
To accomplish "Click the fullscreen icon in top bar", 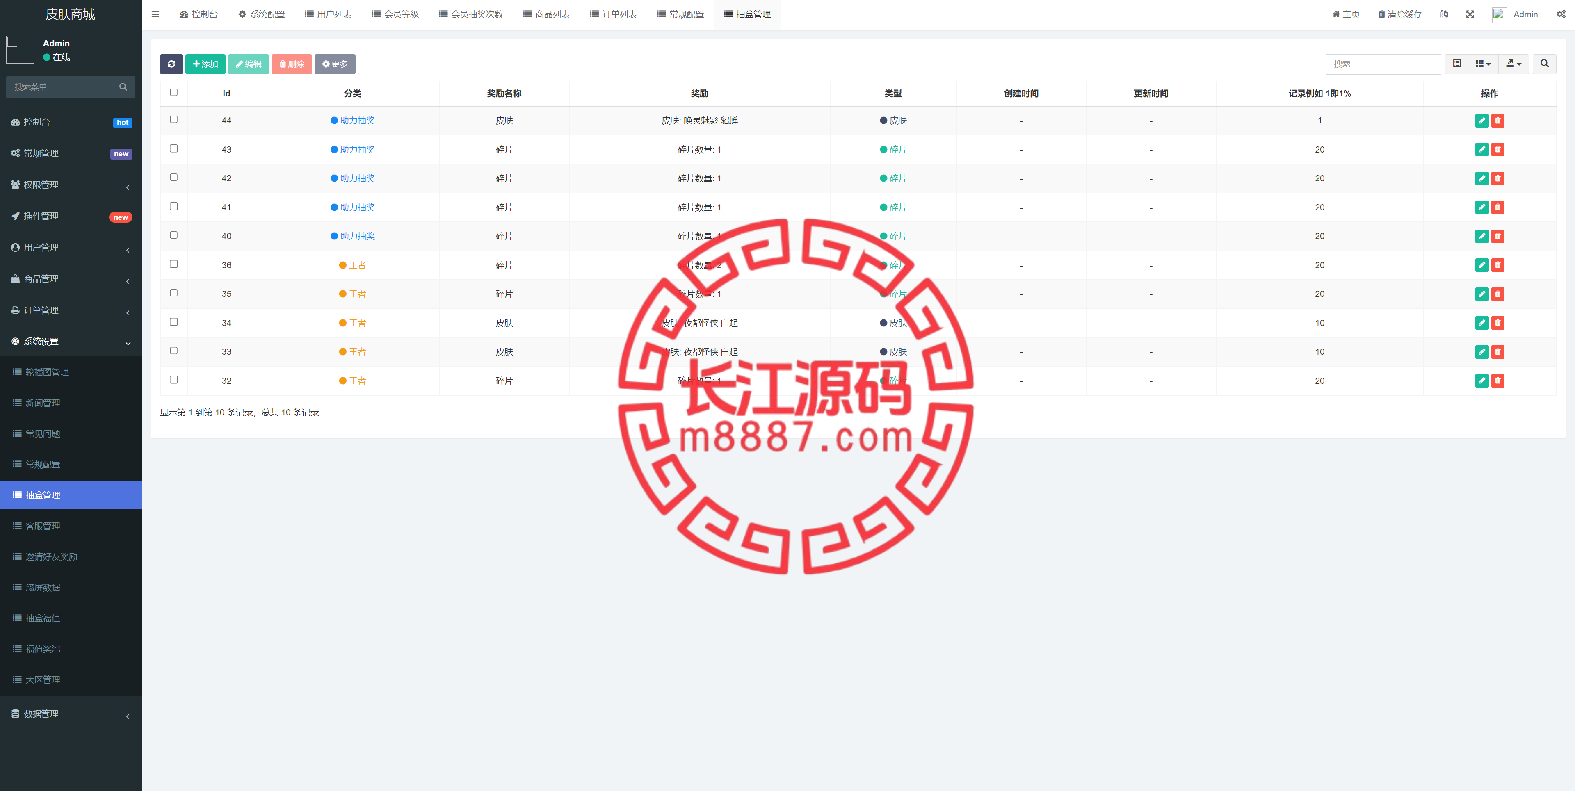I will (x=1470, y=14).
